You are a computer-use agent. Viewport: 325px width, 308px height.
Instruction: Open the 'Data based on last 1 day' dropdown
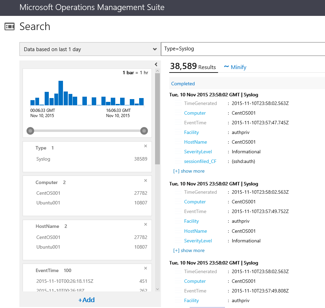(x=90, y=49)
